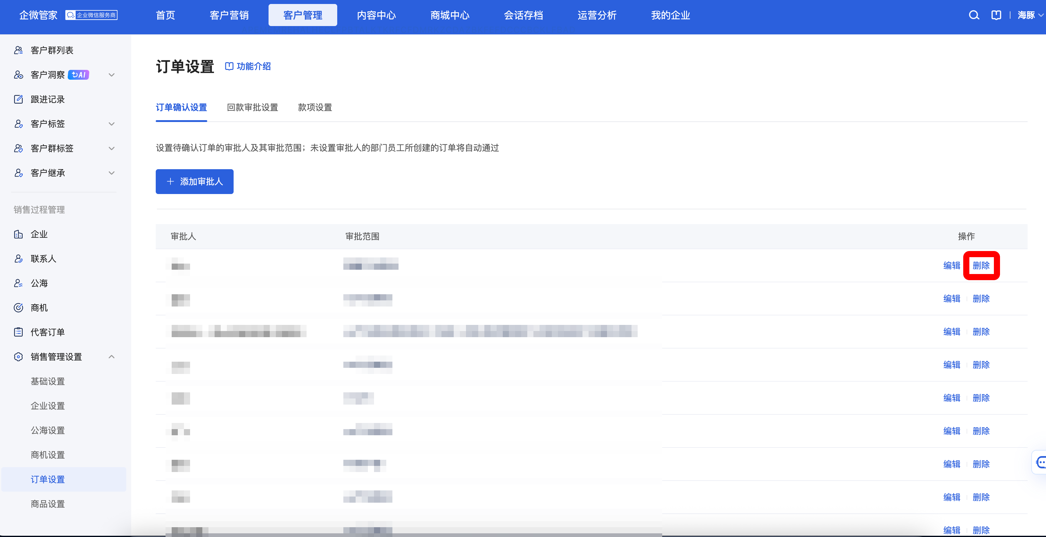Switch to 回款审批设置 tab
Viewport: 1046px width, 537px height.
pos(253,108)
